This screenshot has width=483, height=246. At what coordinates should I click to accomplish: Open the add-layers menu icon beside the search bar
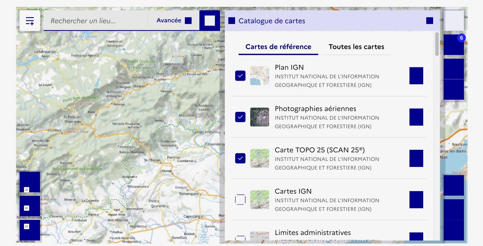[30, 21]
